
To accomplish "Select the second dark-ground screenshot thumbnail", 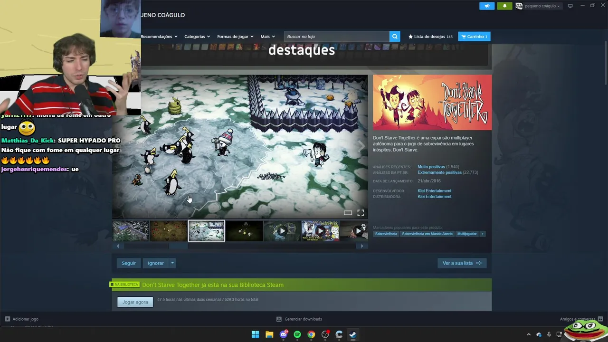I will point(169,231).
